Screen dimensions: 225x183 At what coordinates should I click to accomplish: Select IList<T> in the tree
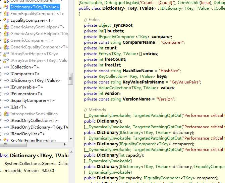18,107
